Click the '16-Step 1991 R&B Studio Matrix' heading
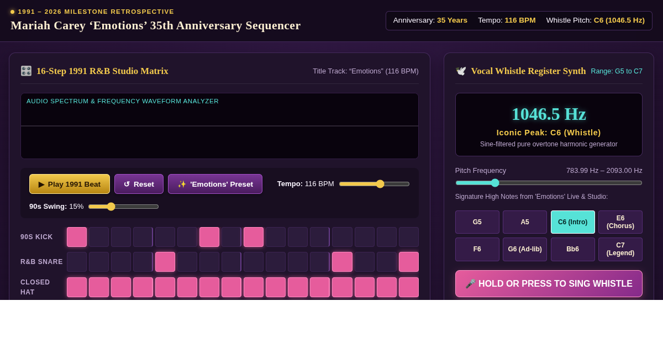 click(x=102, y=71)
